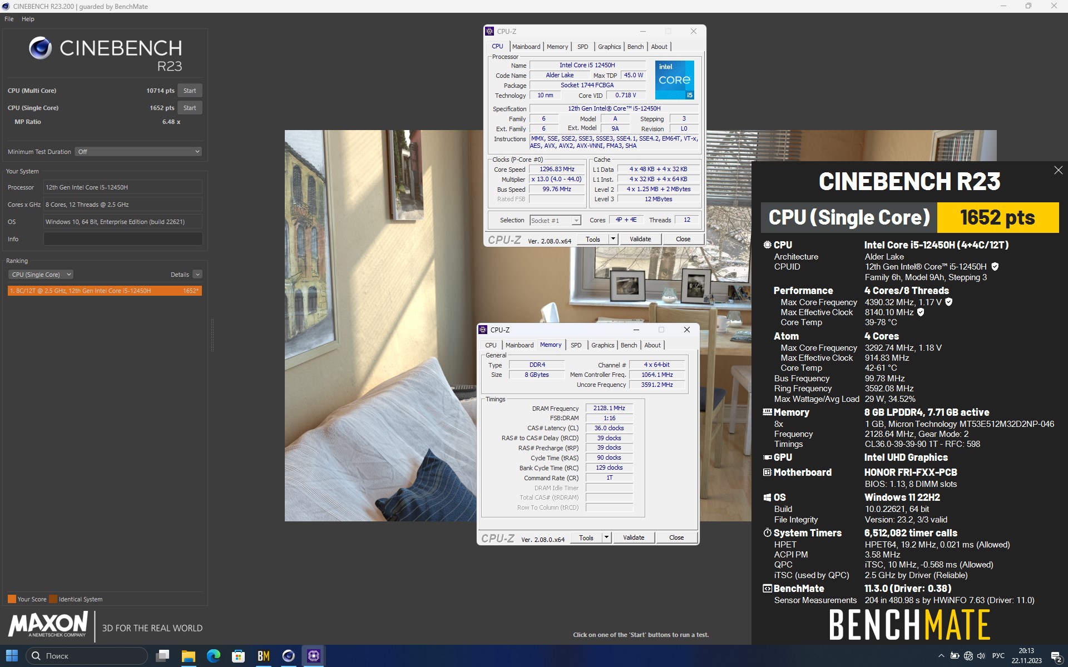Viewport: 1068px width, 667px height.
Task: Select the ranking entry 8C/12T i5-12450H
Action: click(105, 291)
